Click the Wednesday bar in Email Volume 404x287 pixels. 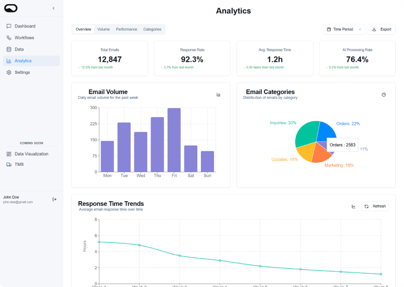pos(141,152)
